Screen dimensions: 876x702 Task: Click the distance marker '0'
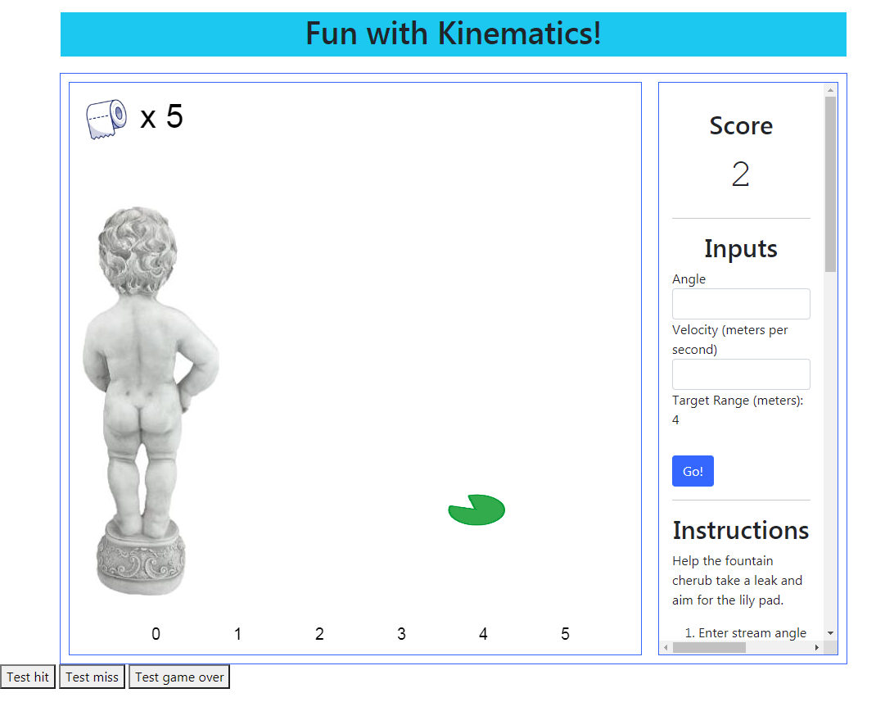click(156, 634)
